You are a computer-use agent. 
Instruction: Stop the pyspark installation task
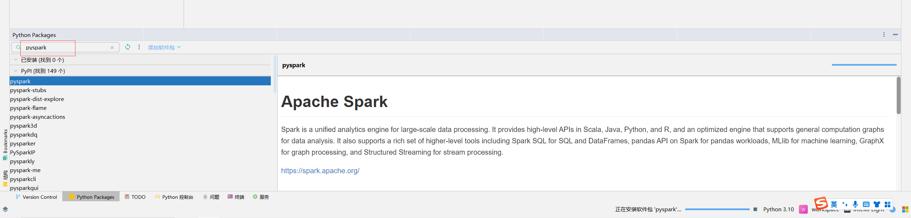point(755,209)
